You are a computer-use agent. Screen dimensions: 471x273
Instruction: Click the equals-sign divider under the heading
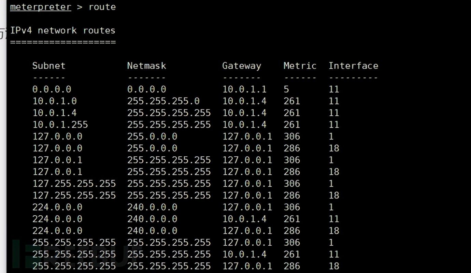pyautogui.click(x=63, y=43)
